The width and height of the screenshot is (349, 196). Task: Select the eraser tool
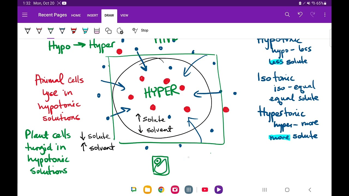tap(97, 31)
